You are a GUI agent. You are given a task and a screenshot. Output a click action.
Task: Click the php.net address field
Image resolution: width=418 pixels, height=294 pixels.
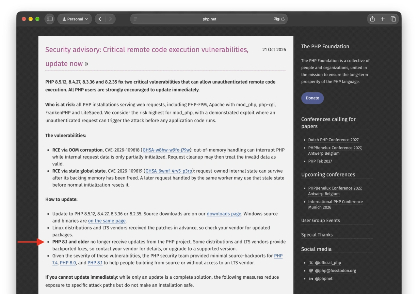click(x=209, y=19)
